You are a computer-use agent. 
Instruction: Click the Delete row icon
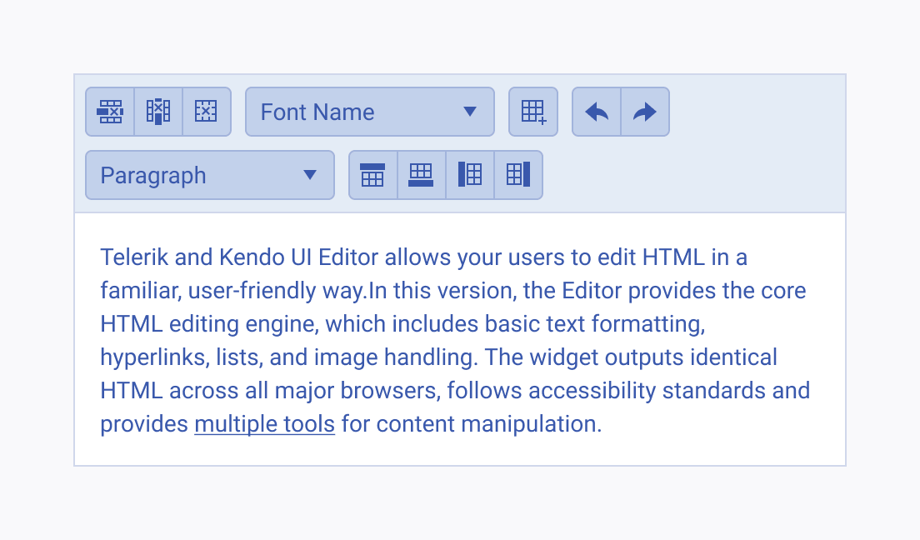click(x=110, y=112)
